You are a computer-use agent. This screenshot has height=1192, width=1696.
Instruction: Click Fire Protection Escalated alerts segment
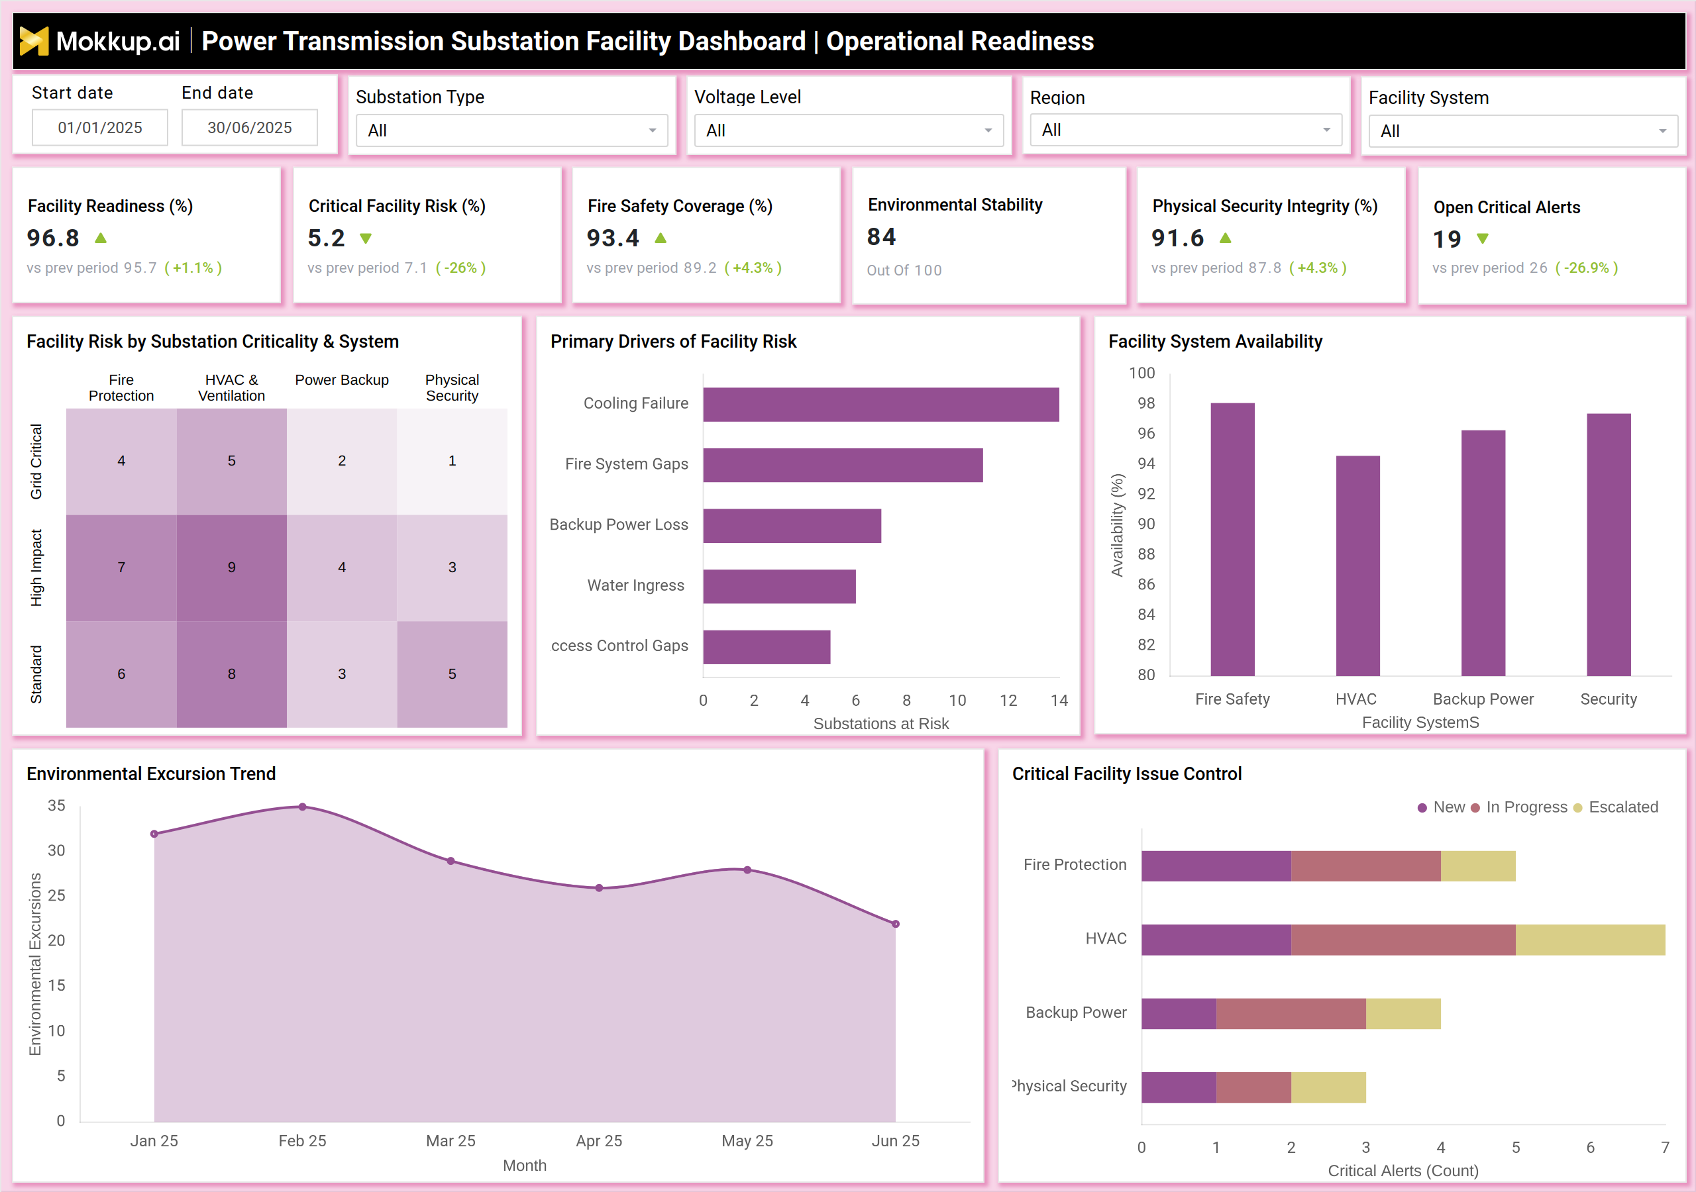coord(1478,866)
